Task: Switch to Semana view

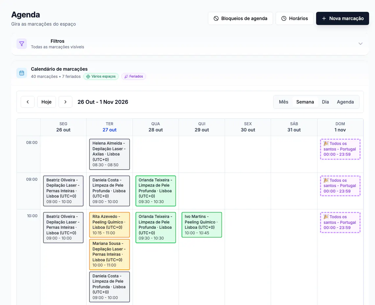Action: coord(305,102)
